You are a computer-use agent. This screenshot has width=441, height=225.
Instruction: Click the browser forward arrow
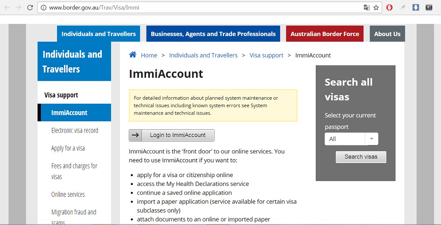(19, 7)
